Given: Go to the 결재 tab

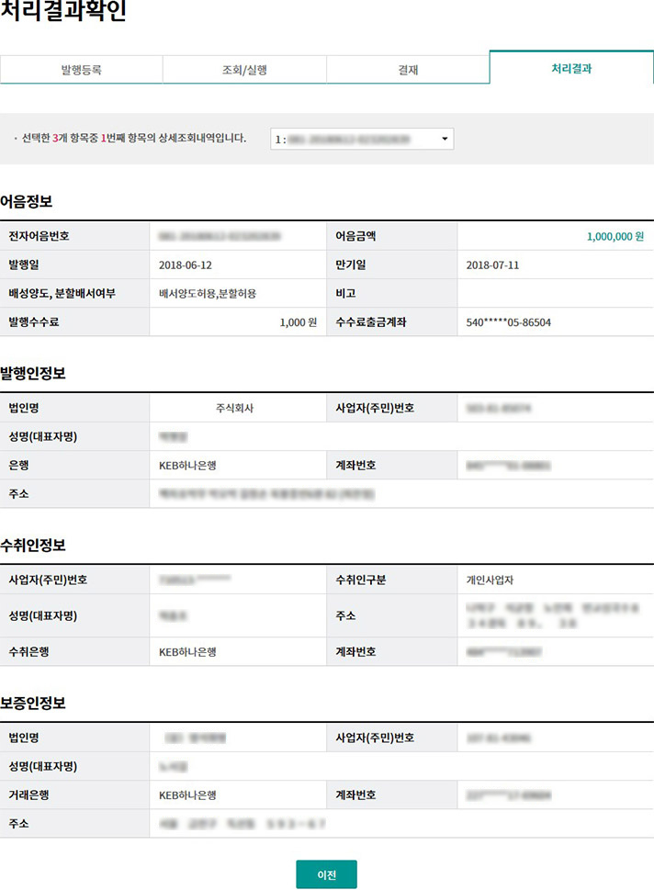Looking at the screenshot, I should pyautogui.click(x=407, y=70).
